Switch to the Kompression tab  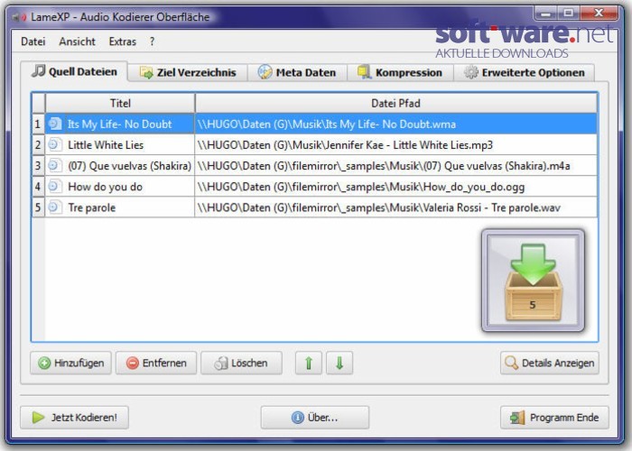click(400, 72)
